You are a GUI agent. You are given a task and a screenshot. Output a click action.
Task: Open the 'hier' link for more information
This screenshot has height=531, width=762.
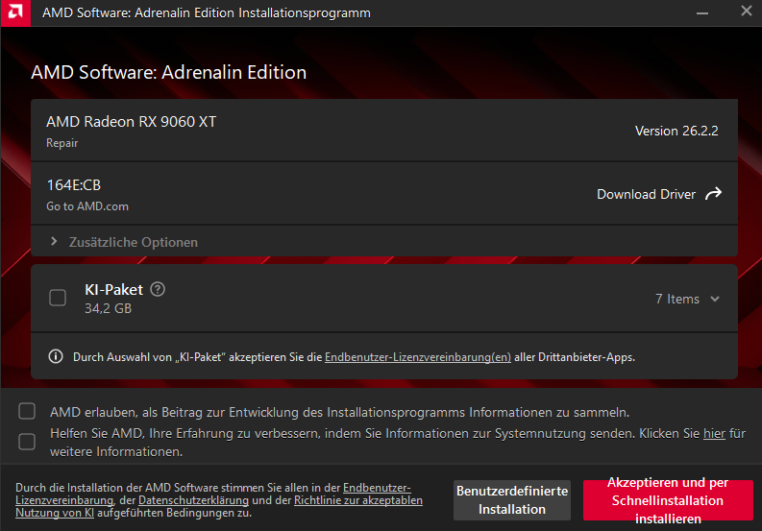coord(714,433)
